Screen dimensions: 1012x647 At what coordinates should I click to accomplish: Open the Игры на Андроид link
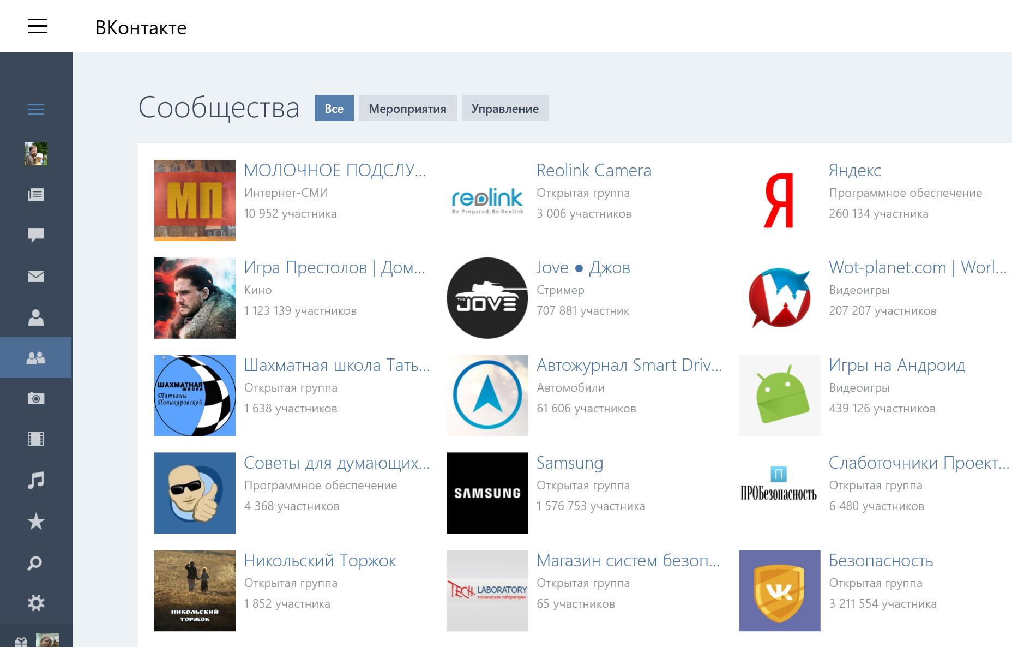(897, 365)
